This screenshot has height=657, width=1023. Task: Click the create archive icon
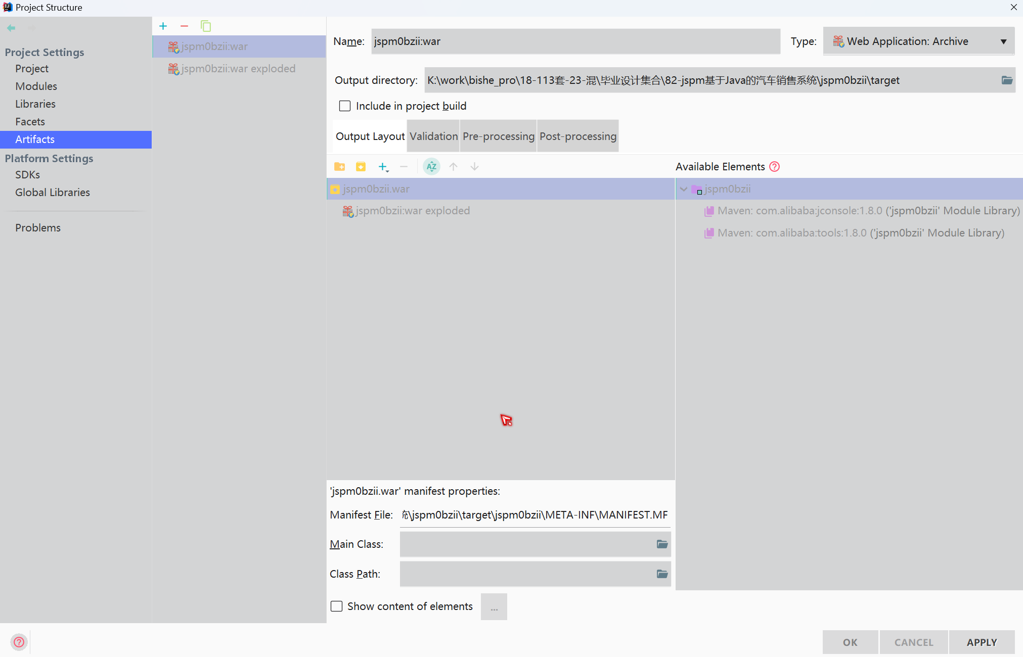[361, 167]
